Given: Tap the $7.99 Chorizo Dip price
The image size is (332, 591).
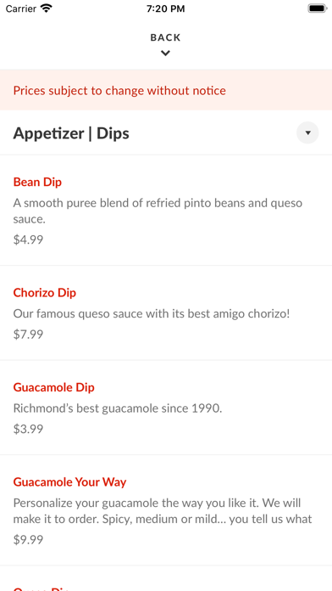Looking at the screenshot, I should (x=28, y=335).
